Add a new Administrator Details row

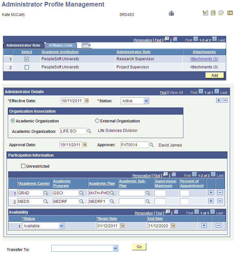(218, 100)
